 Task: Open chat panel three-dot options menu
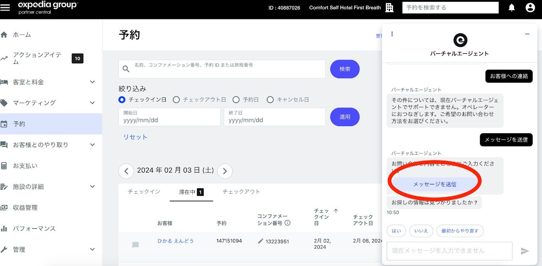(x=392, y=34)
